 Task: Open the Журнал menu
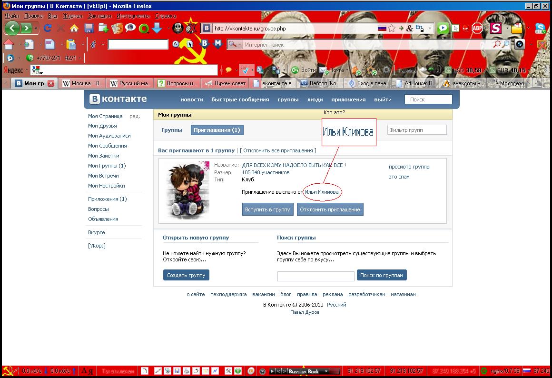click(72, 16)
